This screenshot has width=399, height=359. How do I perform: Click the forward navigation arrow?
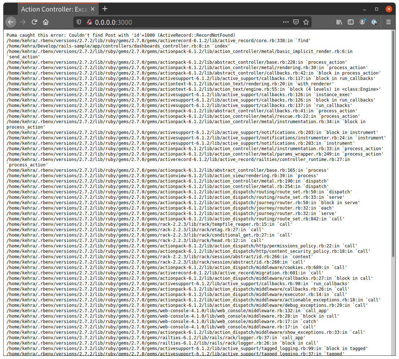click(x=23, y=22)
